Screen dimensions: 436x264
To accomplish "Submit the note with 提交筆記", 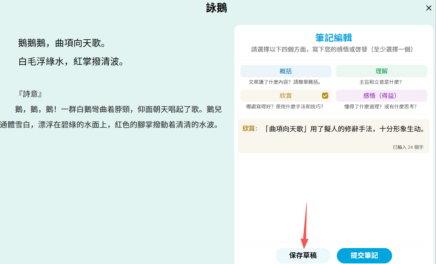I will tap(364, 255).
